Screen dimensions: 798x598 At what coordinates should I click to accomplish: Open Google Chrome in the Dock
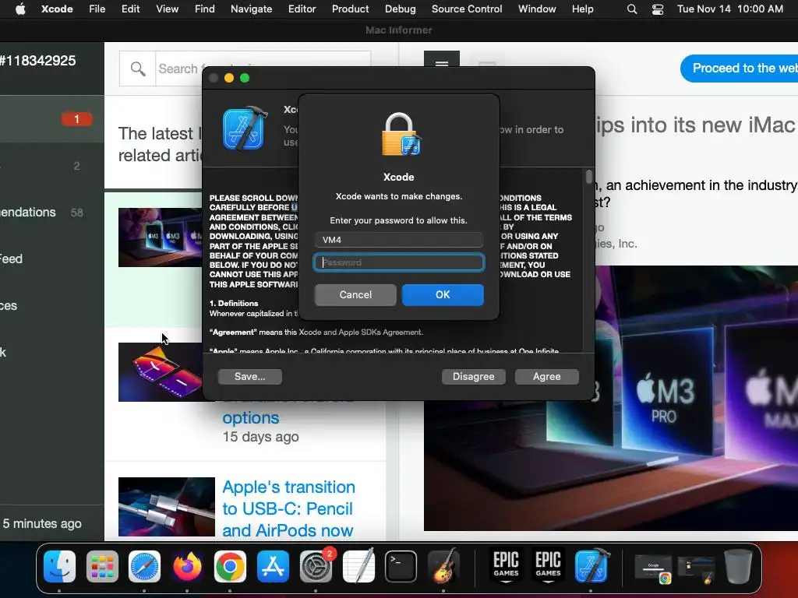coord(230,566)
